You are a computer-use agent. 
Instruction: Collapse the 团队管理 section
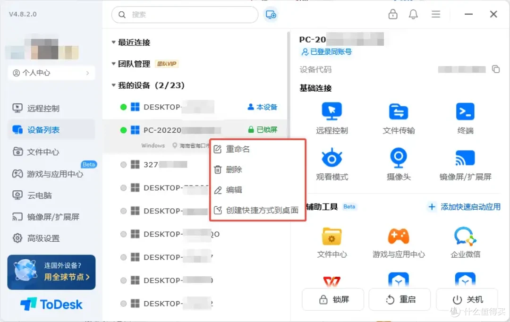113,64
